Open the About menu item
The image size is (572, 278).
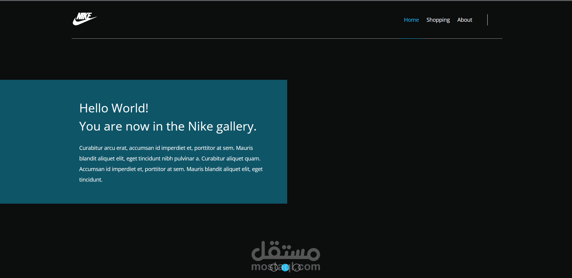(x=465, y=20)
